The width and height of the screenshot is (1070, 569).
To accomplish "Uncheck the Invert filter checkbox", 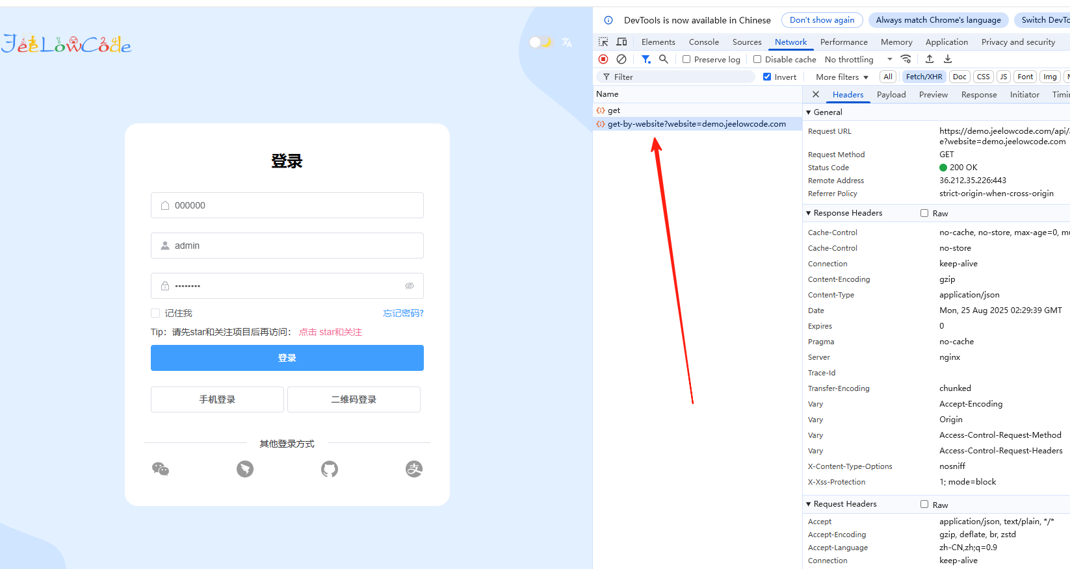I will pos(767,77).
